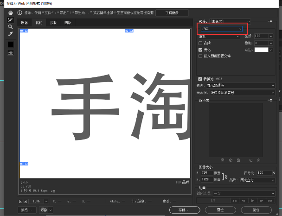The width and height of the screenshot is (282, 216).
Task: Open the color table panel menu icon
Action: point(270,100)
